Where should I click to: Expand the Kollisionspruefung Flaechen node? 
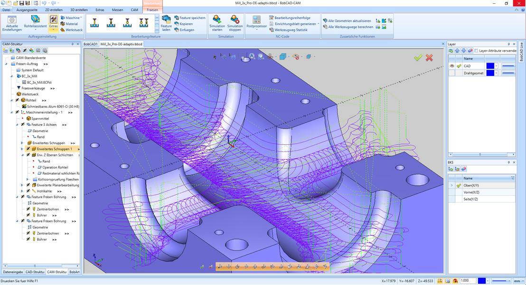tap(28, 179)
